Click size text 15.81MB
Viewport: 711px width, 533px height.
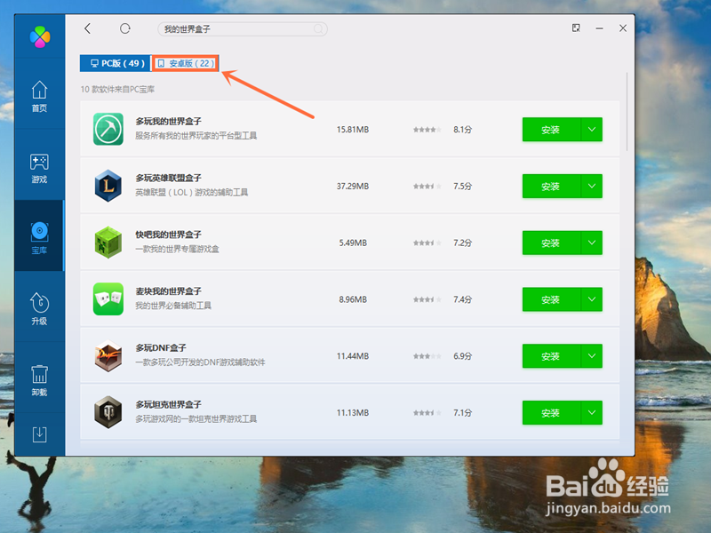(x=353, y=130)
